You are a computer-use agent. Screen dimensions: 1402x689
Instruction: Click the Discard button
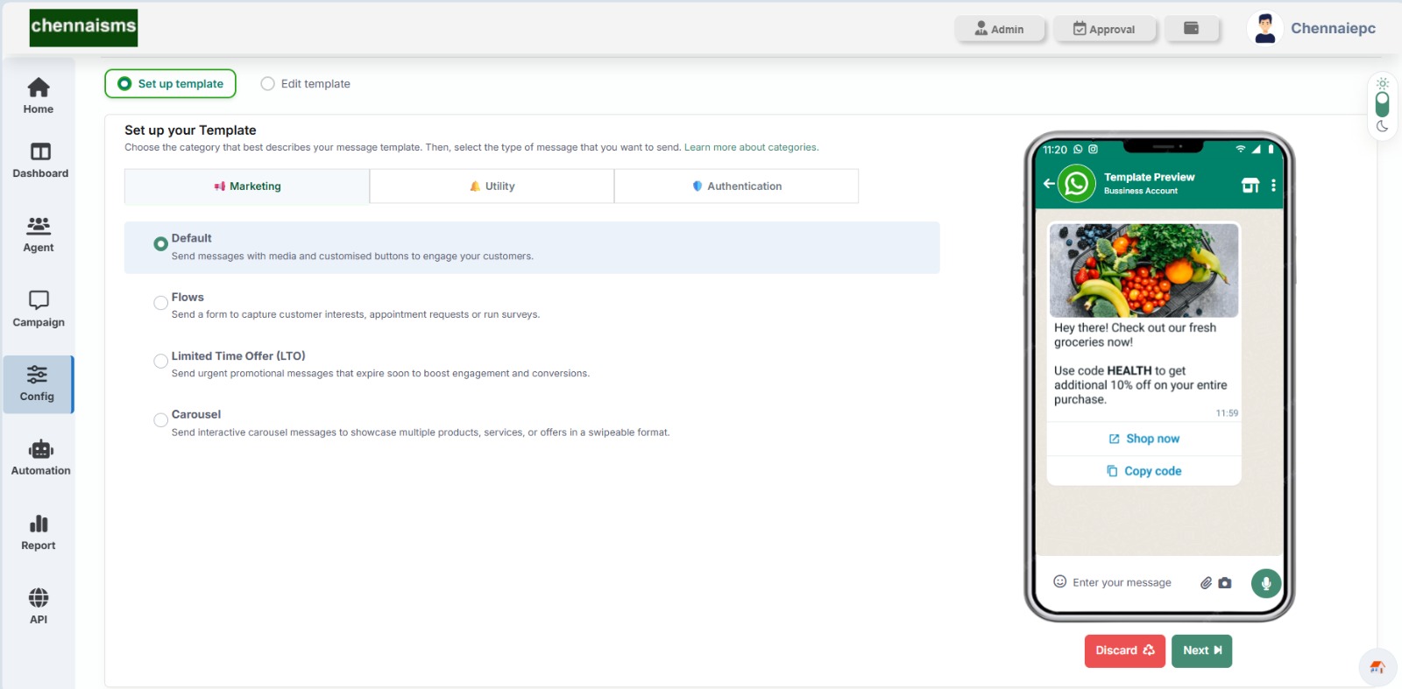pos(1124,650)
